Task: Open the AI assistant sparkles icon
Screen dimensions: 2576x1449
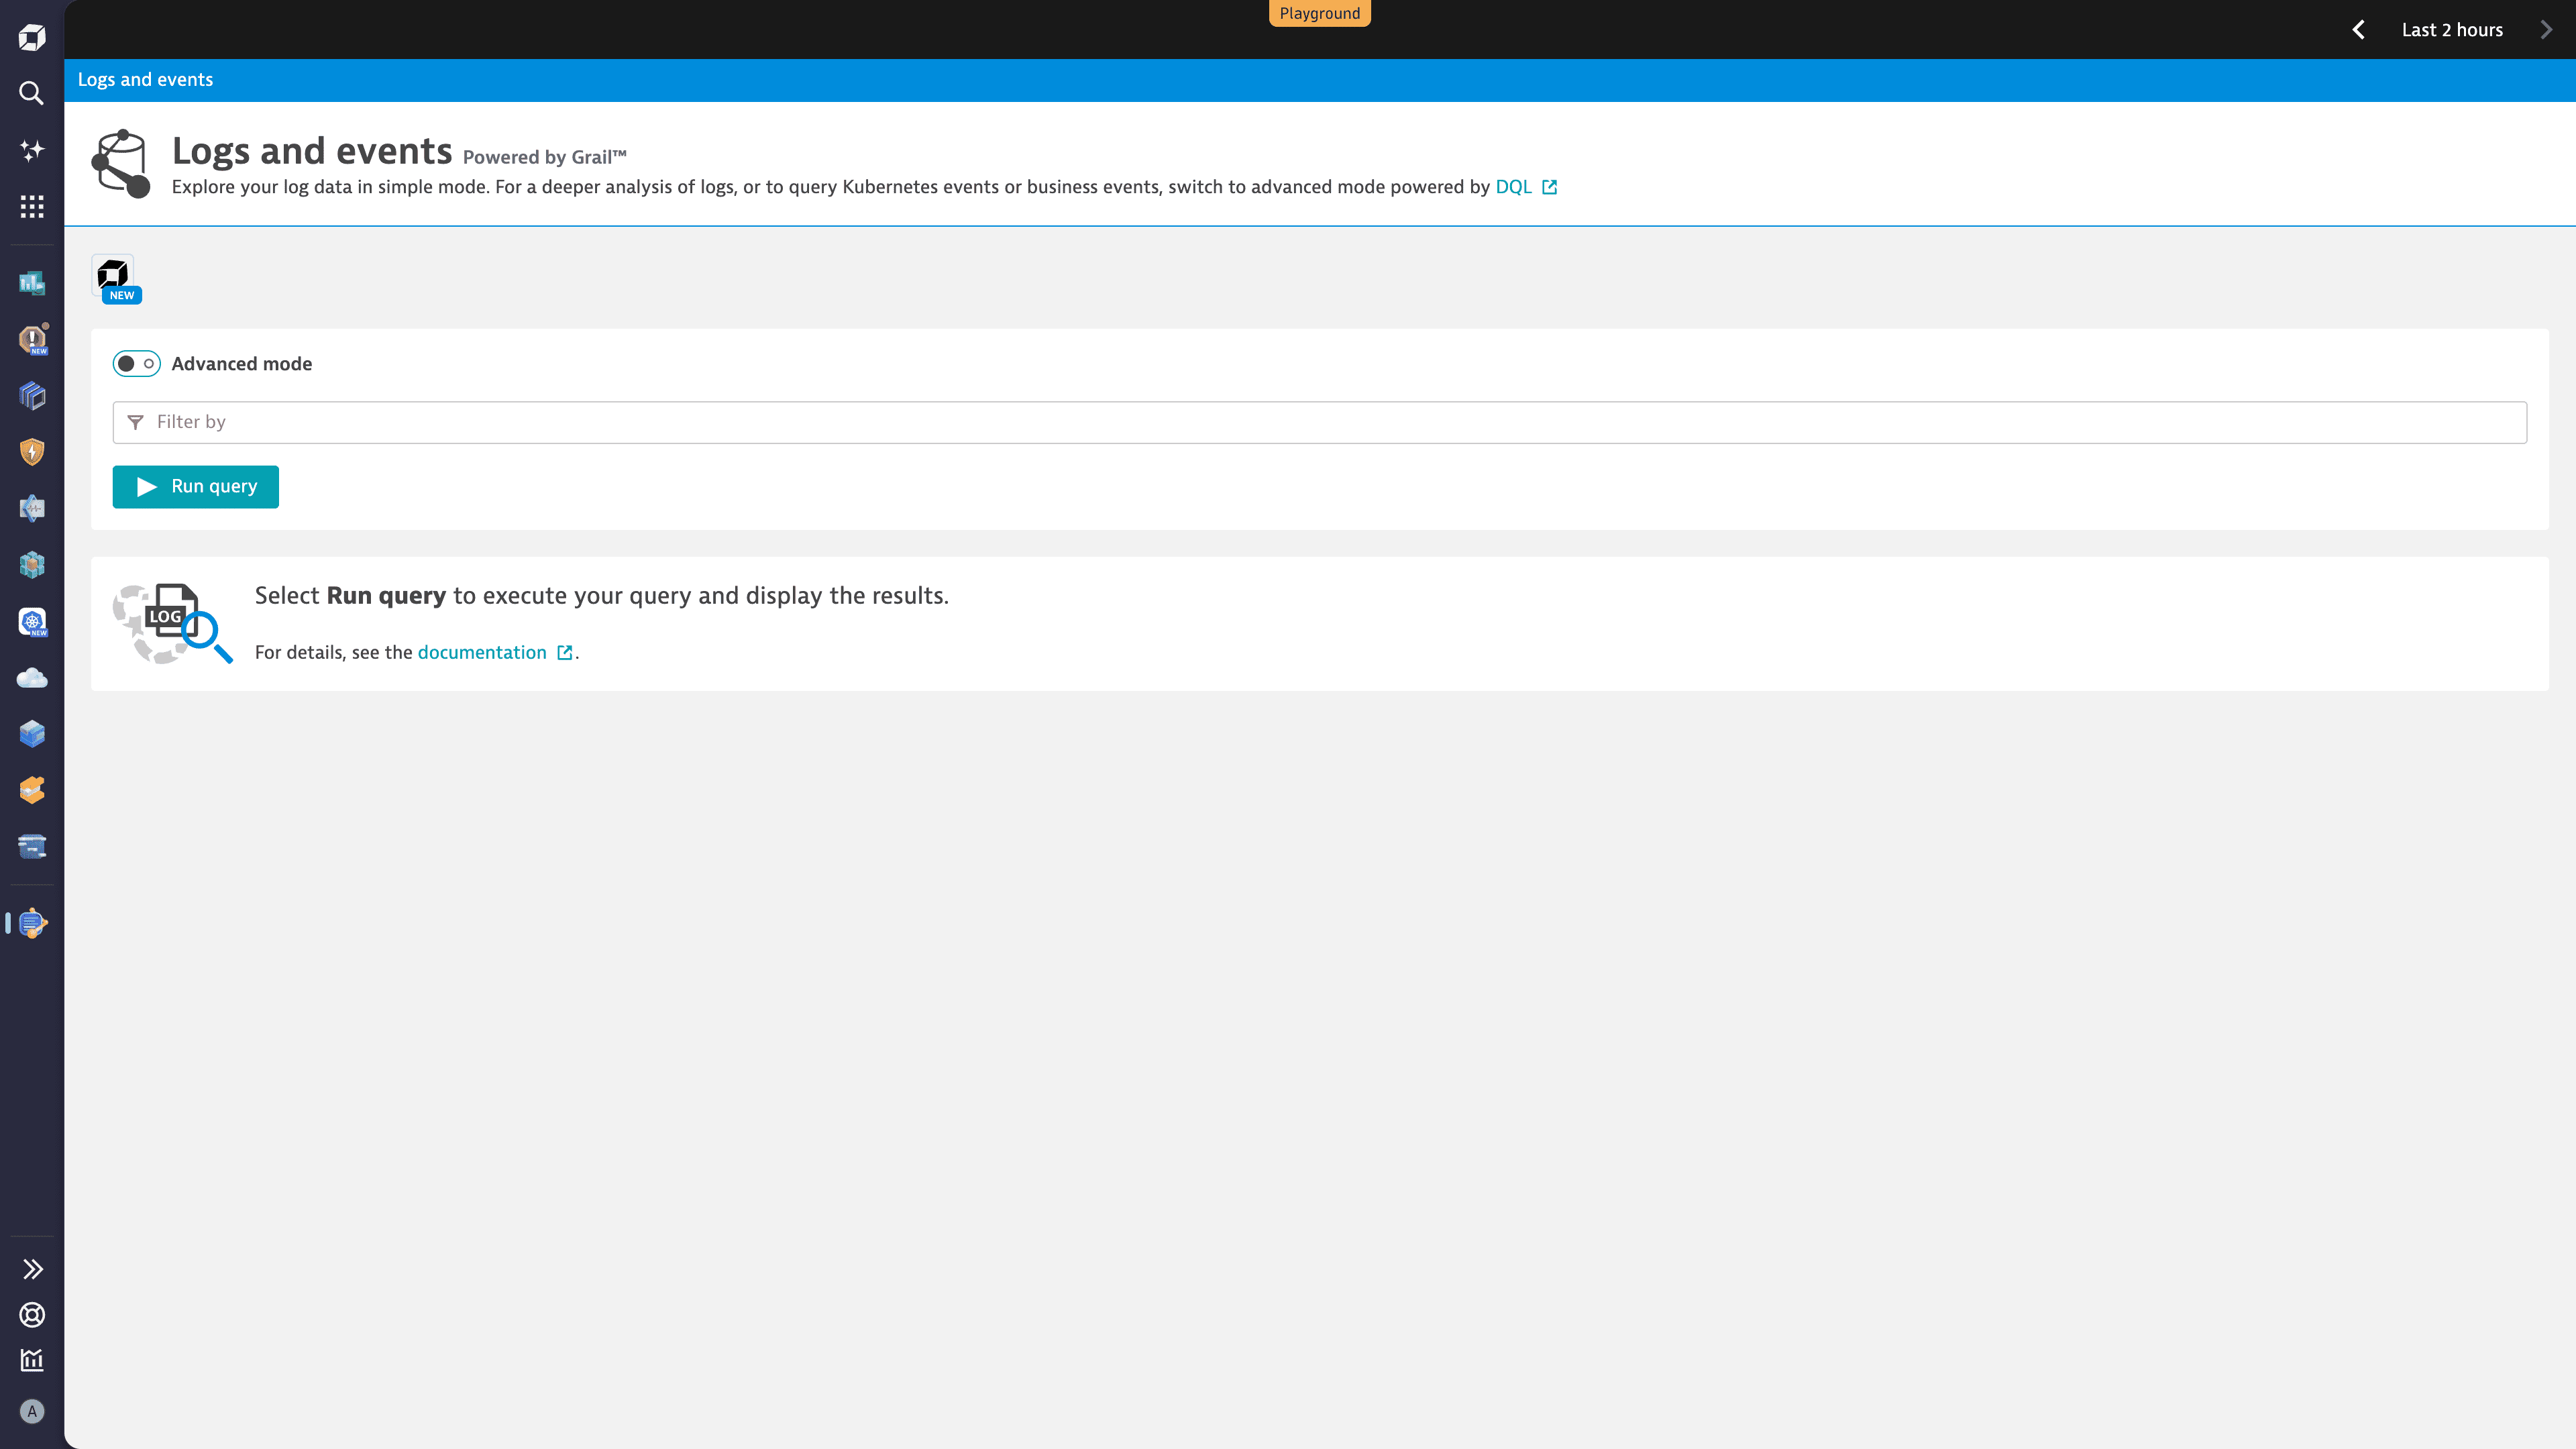Action: (31, 150)
